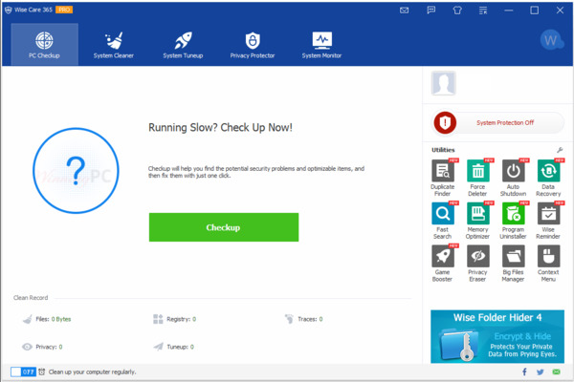Open the skin shirt icon in title bar
Viewport: 574px width, 382px height.
pyautogui.click(x=457, y=11)
